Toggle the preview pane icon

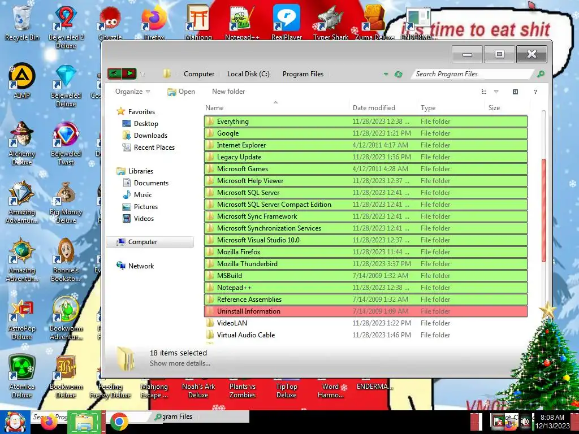pos(515,92)
